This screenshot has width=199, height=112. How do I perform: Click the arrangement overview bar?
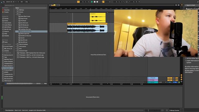[112, 5]
